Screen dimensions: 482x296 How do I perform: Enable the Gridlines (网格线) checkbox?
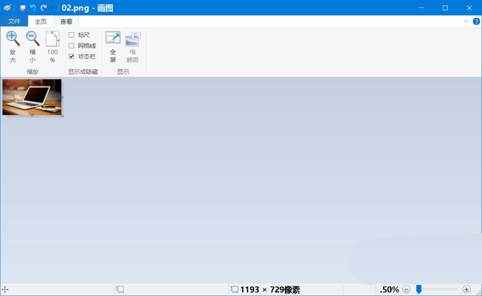[71, 46]
